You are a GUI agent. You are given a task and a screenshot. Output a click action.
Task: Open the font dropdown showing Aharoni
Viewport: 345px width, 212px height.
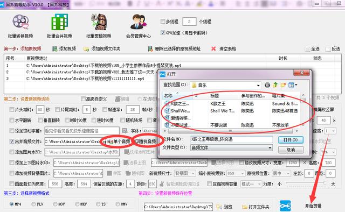[150, 131]
